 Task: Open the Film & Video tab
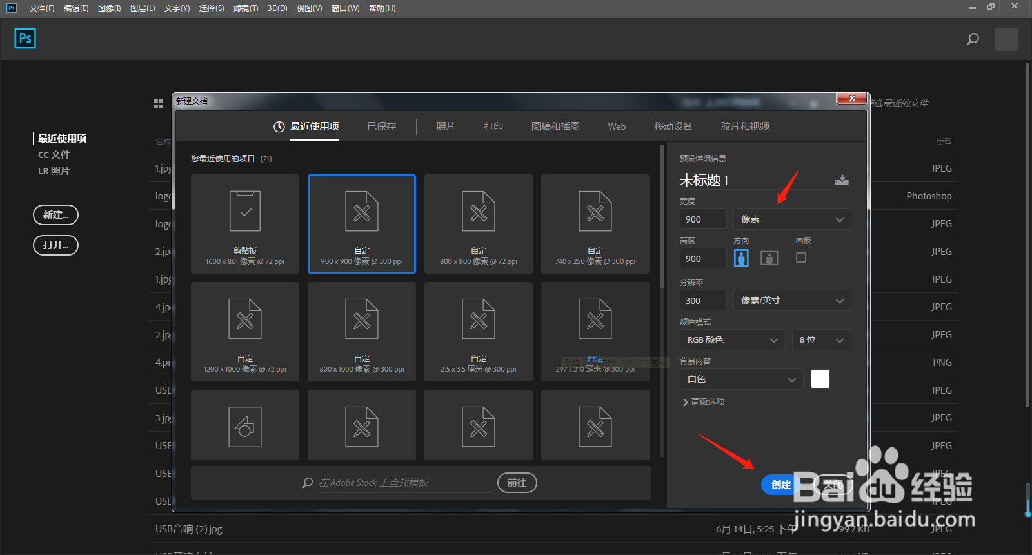click(x=745, y=126)
